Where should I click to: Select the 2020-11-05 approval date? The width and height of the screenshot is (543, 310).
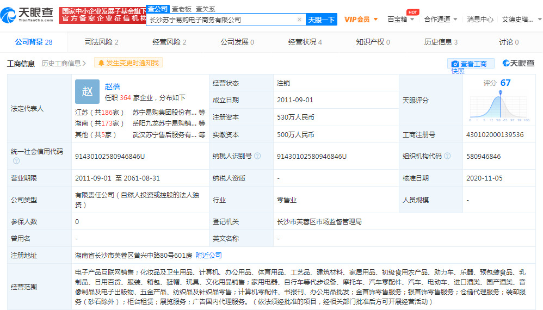coord(484,178)
